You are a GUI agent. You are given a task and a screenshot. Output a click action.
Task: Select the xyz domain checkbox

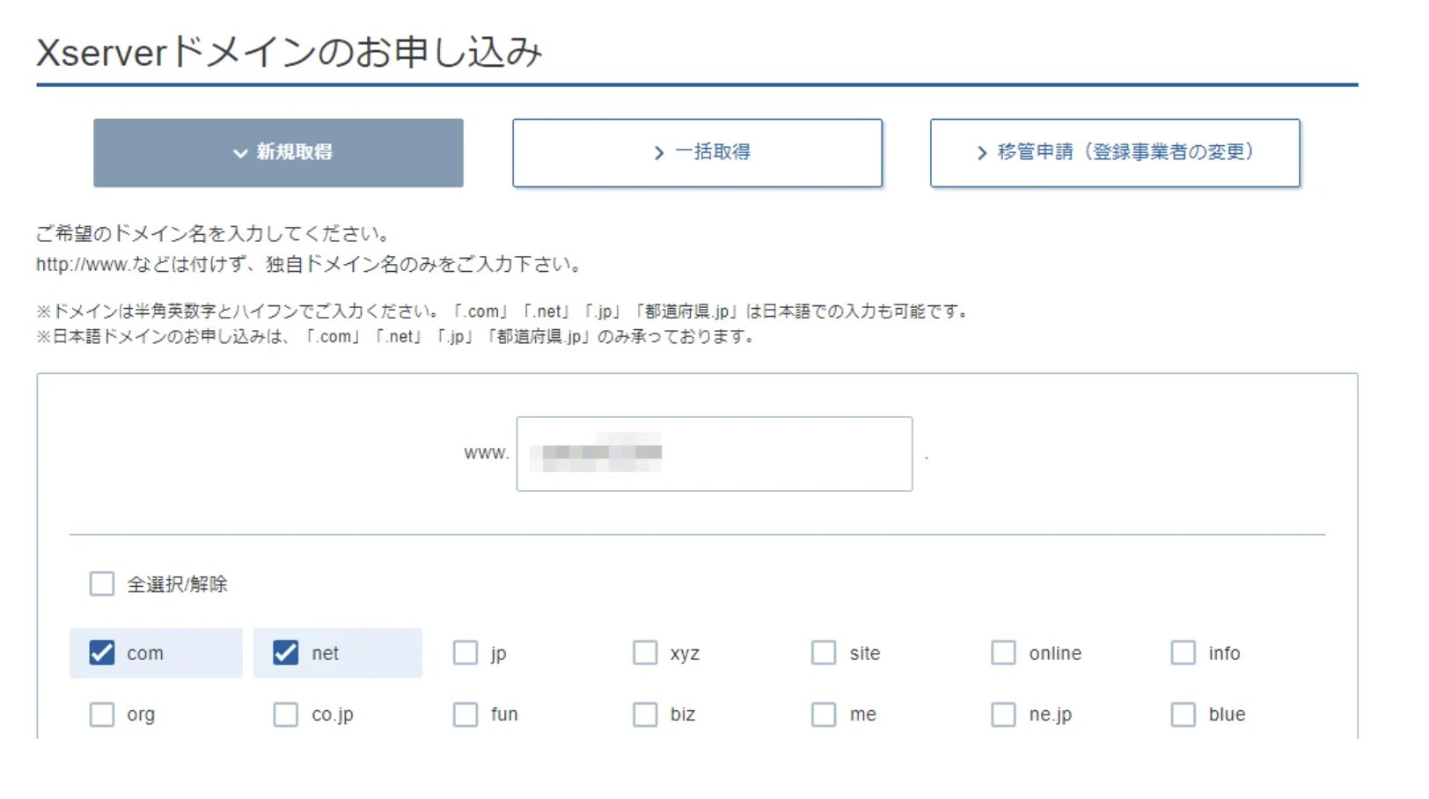pyautogui.click(x=645, y=653)
